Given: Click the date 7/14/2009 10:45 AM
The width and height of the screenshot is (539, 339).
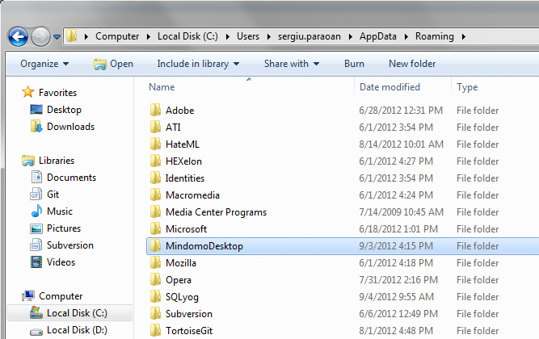Looking at the screenshot, I should point(402,212).
